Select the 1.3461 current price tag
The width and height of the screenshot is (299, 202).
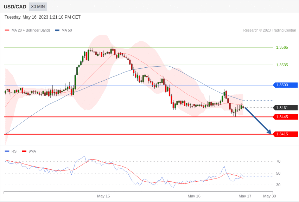point(286,108)
